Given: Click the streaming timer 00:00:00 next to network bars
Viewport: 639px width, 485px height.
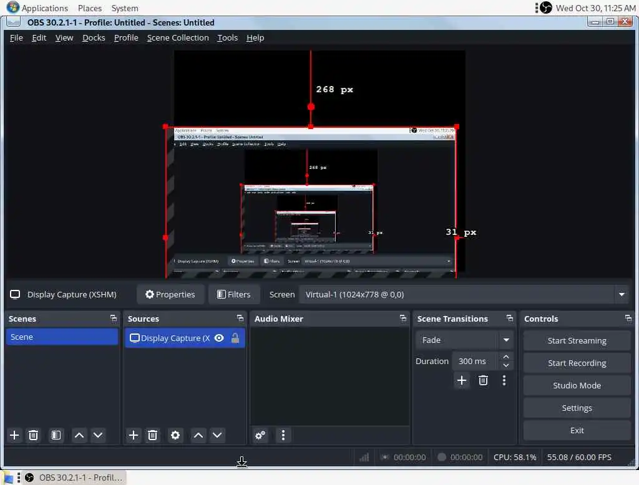Looking at the screenshot, I should point(409,458).
